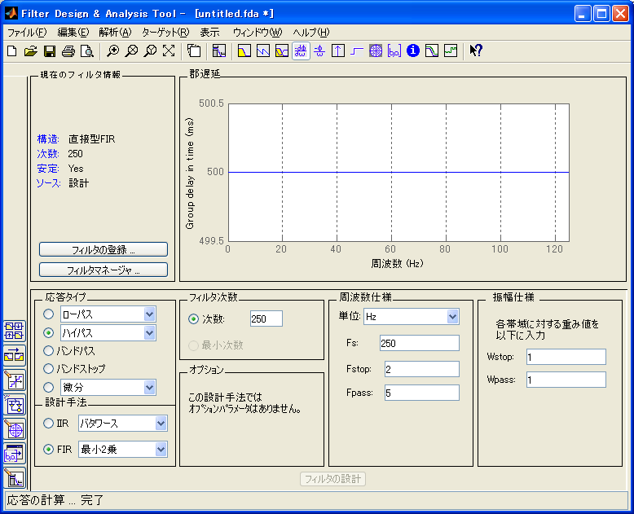
Task: Open the realize model sidebar panel
Action: [15, 405]
